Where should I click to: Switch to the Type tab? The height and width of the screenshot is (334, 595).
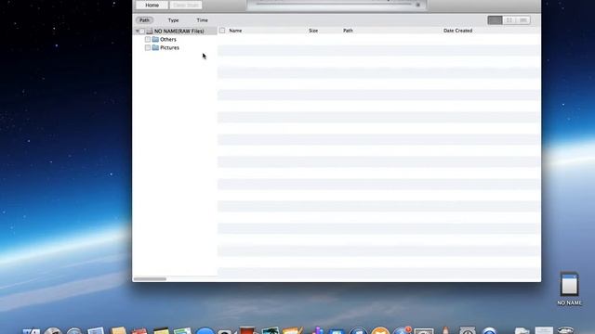[174, 20]
